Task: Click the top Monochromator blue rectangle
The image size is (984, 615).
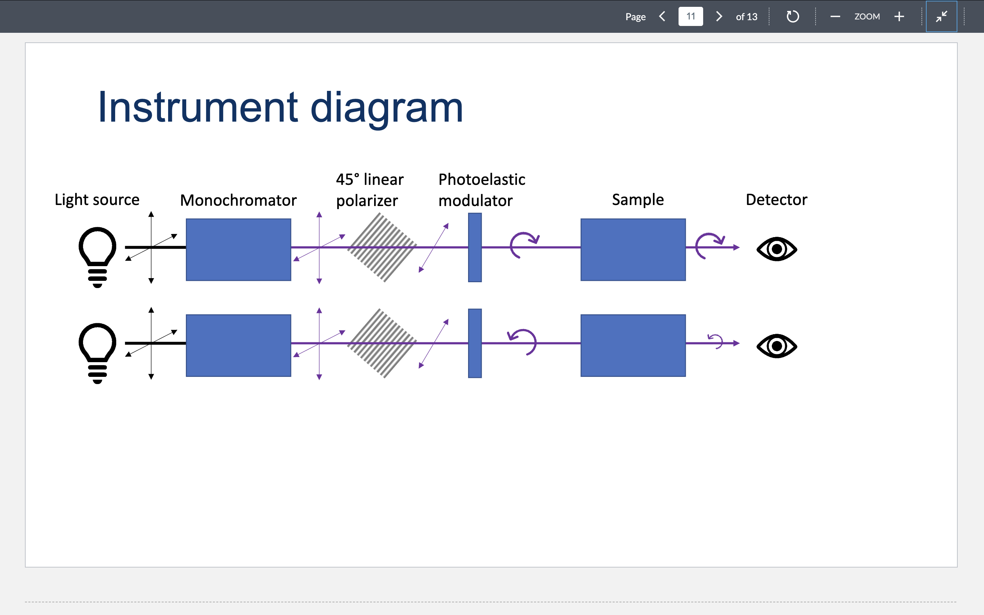Action: click(238, 250)
